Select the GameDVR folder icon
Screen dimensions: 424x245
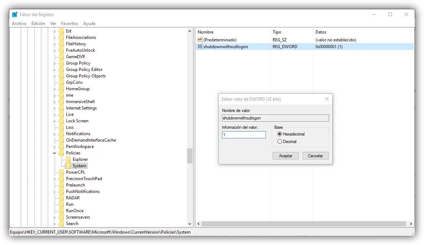tap(62, 57)
